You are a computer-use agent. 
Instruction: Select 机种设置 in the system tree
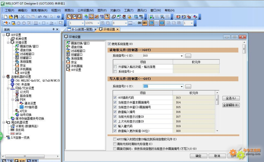tap(21, 39)
